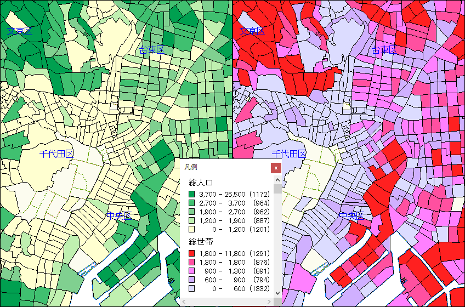Select the red 1,800 – 11,800 swatch
This screenshot has height=307, width=465.
click(x=191, y=254)
